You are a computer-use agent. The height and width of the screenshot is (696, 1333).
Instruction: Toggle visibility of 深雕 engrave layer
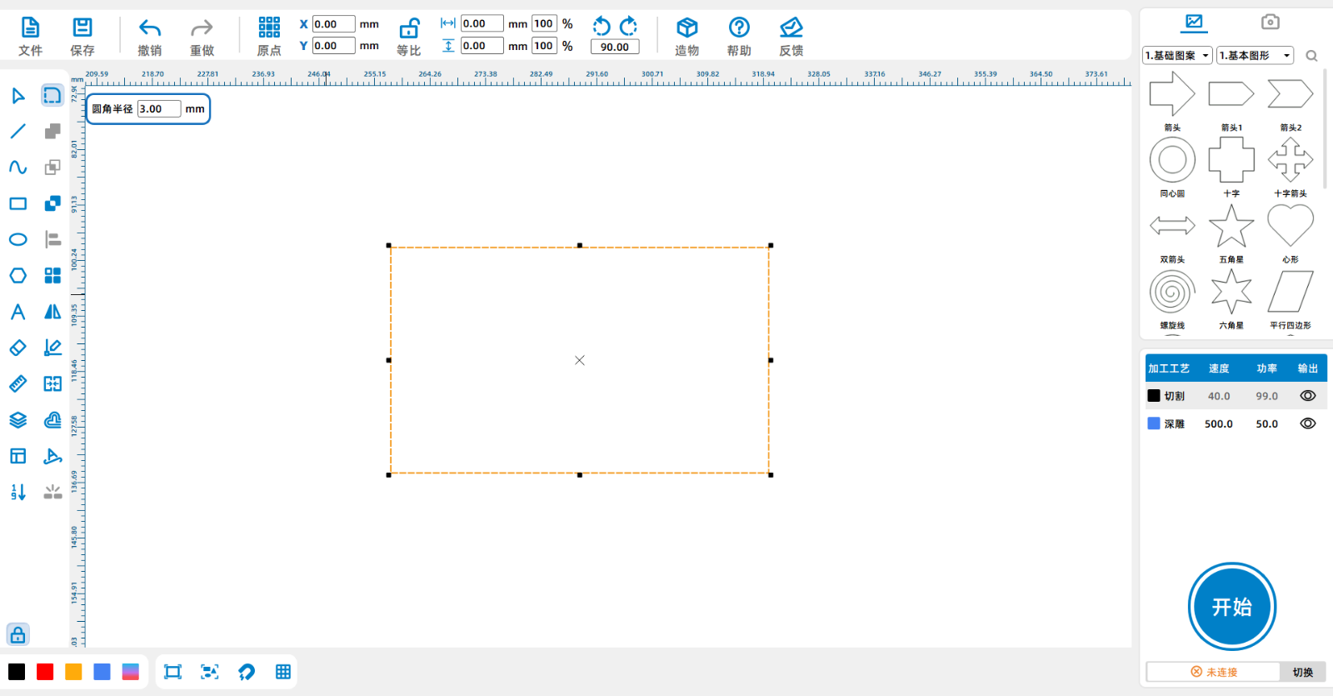(1307, 423)
